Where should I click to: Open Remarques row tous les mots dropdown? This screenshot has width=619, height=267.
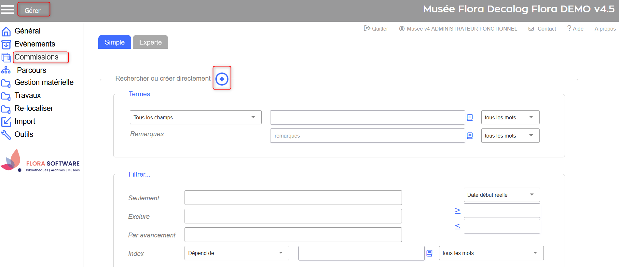pos(510,136)
